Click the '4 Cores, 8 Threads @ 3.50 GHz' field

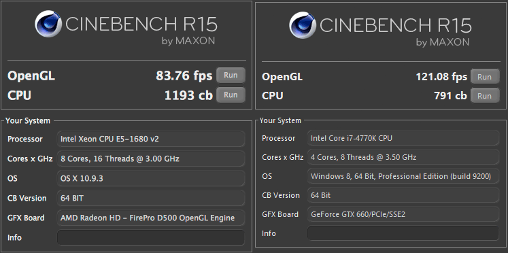point(403,157)
